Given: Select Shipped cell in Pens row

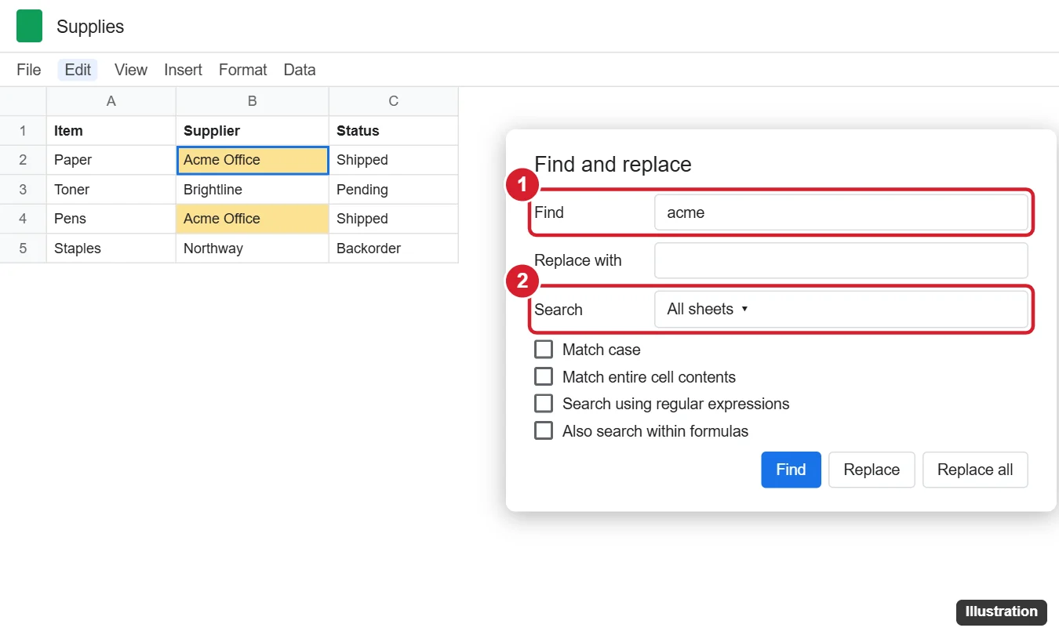Looking at the screenshot, I should click(x=394, y=219).
